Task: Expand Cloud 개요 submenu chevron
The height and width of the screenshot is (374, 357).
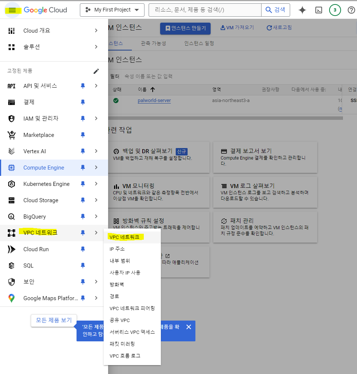Action: click(x=96, y=30)
